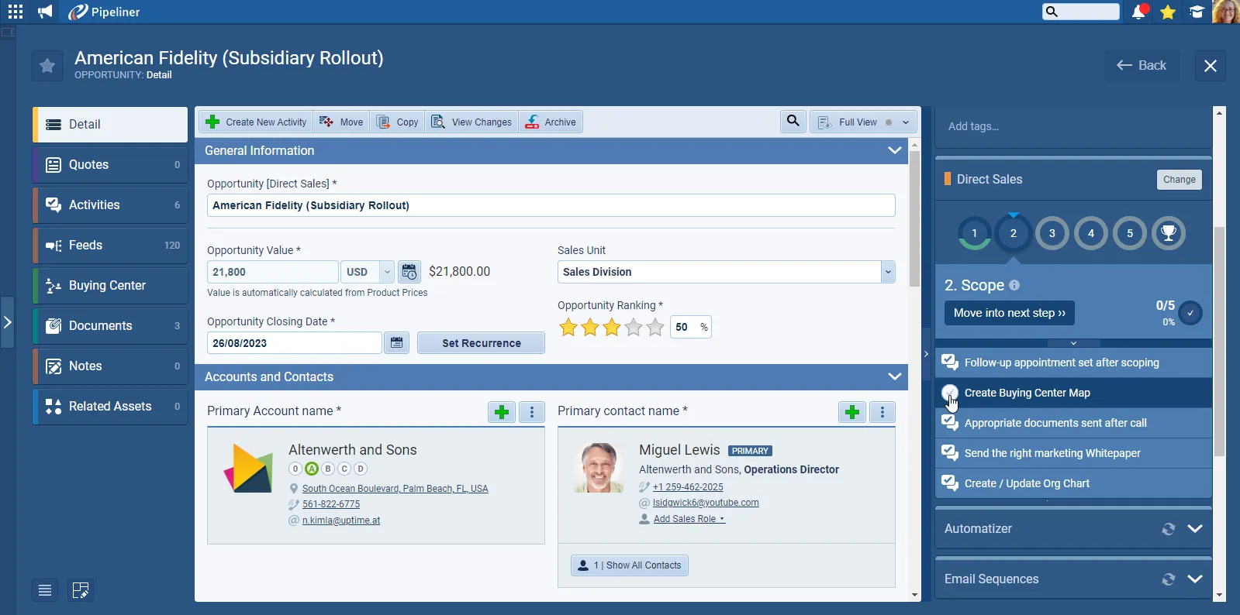This screenshot has width=1240, height=615.
Task: Open the South Ocean Boulevard address link
Action: tap(395, 489)
